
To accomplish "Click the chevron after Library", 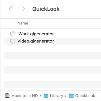I will (x=66, y=96).
